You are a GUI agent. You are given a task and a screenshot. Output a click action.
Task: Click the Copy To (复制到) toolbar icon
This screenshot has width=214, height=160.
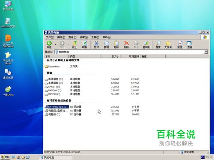point(146,44)
